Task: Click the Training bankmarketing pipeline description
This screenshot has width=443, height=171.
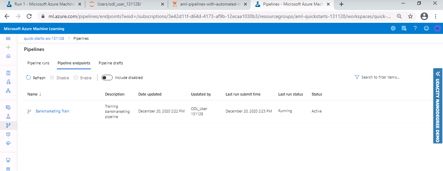Action: (117, 111)
